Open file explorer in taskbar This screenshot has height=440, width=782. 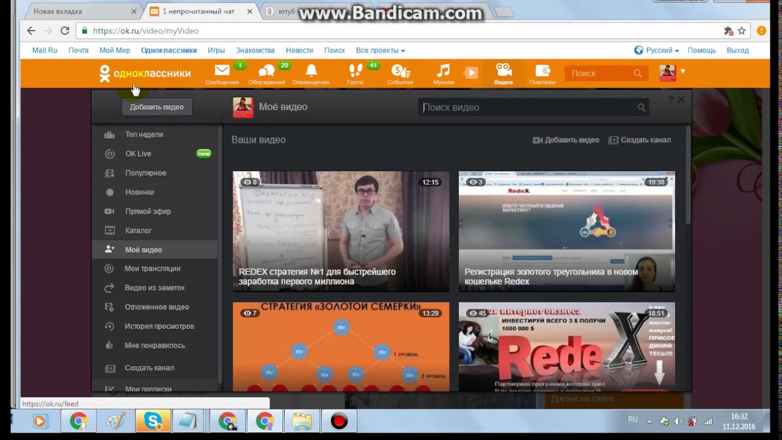click(x=302, y=421)
